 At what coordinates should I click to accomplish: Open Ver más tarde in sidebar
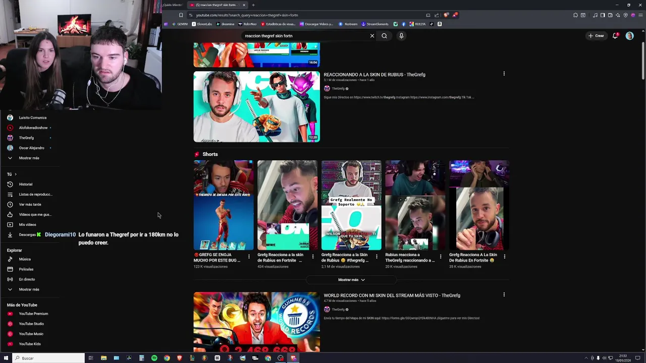coord(30,205)
